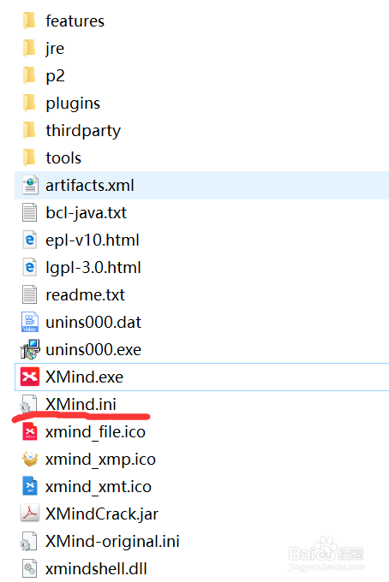Select the "epl-v10.html" file name
The height and width of the screenshot is (582, 389).
93,241
